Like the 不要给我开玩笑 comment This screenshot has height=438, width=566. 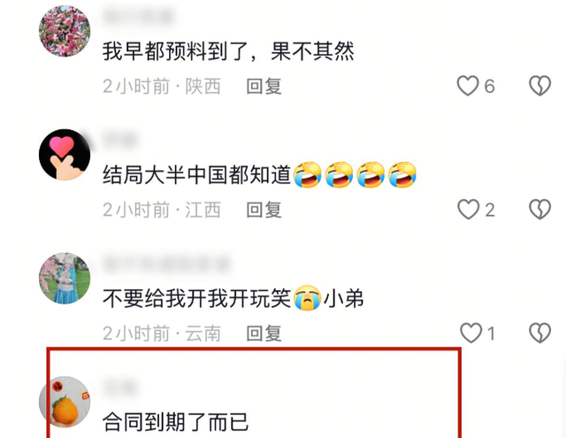coord(470,333)
